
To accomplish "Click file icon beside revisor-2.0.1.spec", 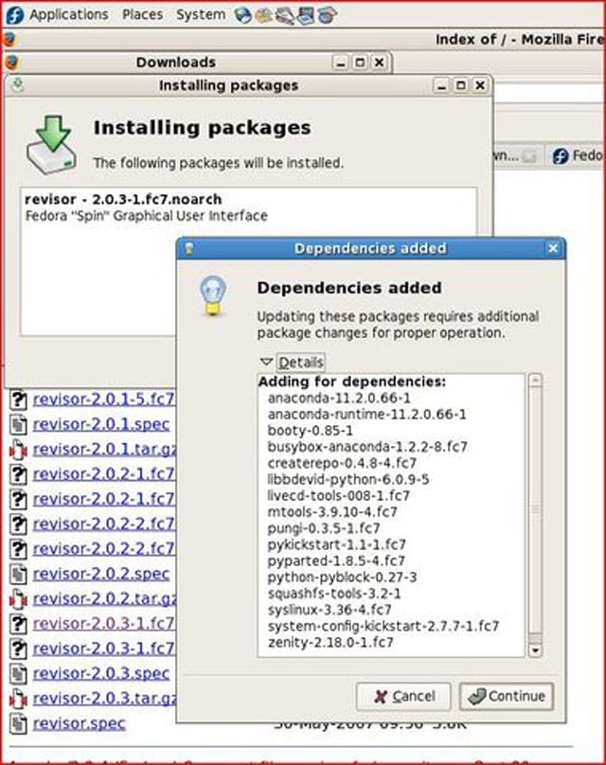I will (18, 424).
